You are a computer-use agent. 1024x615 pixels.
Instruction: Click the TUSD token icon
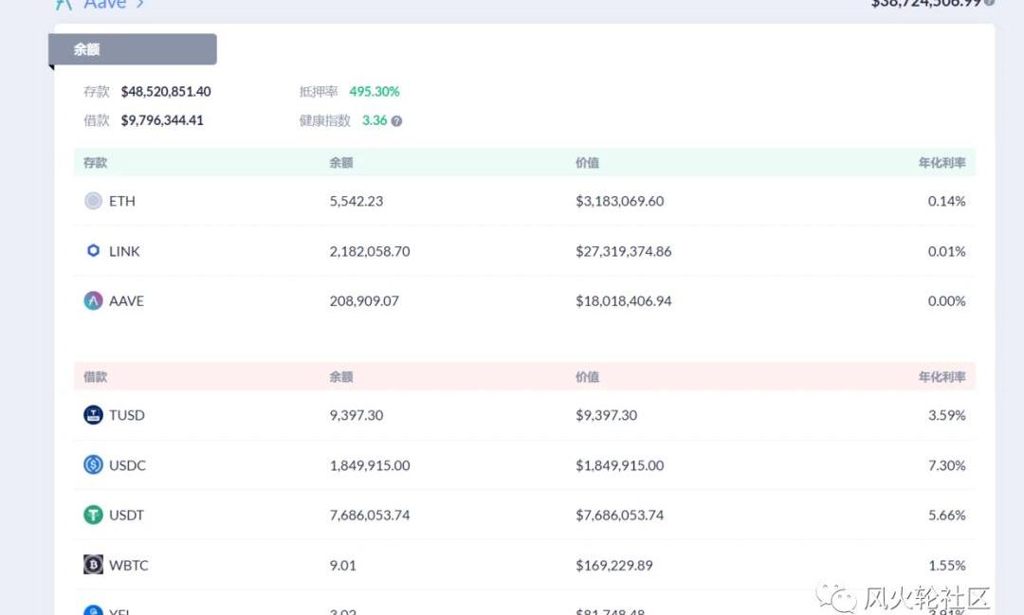tap(93, 415)
